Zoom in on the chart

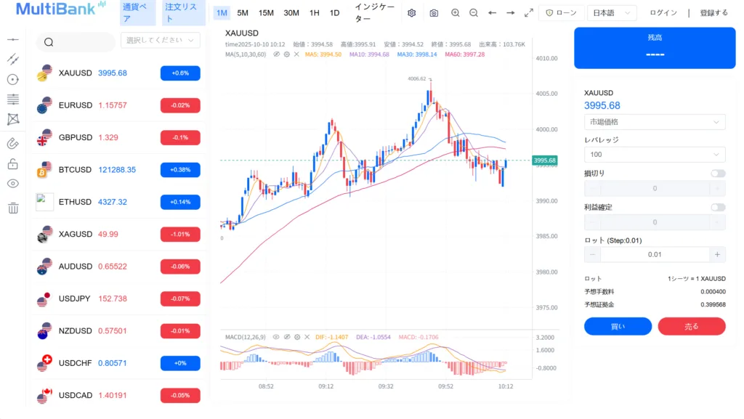point(456,13)
